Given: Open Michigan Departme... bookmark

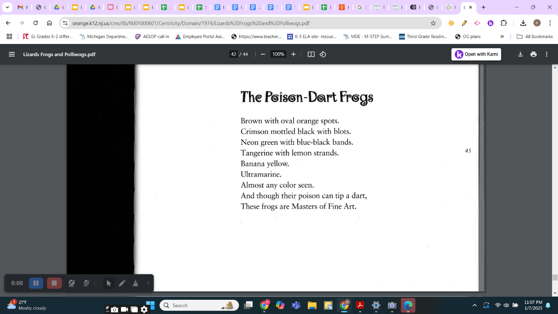Looking at the screenshot, I should tap(104, 36).
